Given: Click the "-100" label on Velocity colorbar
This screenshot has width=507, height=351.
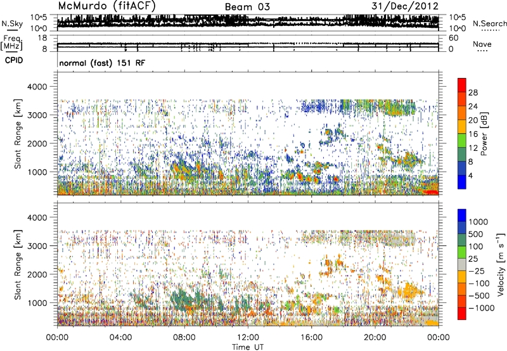Looking at the screenshot, I should (478, 283).
